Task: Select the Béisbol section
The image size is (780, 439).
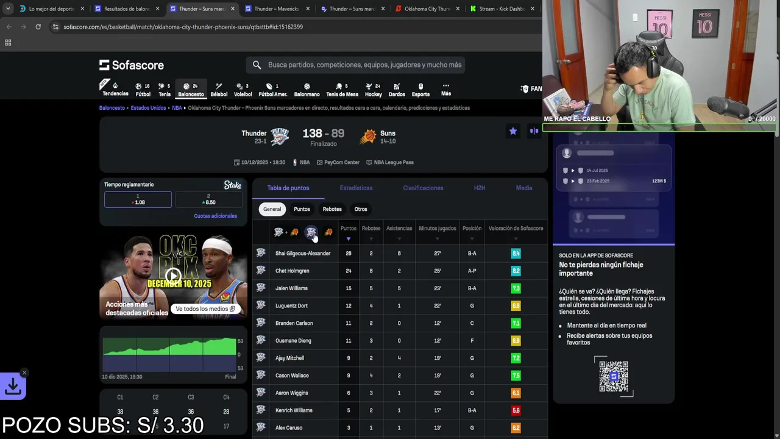Action: click(x=219, y=90)
